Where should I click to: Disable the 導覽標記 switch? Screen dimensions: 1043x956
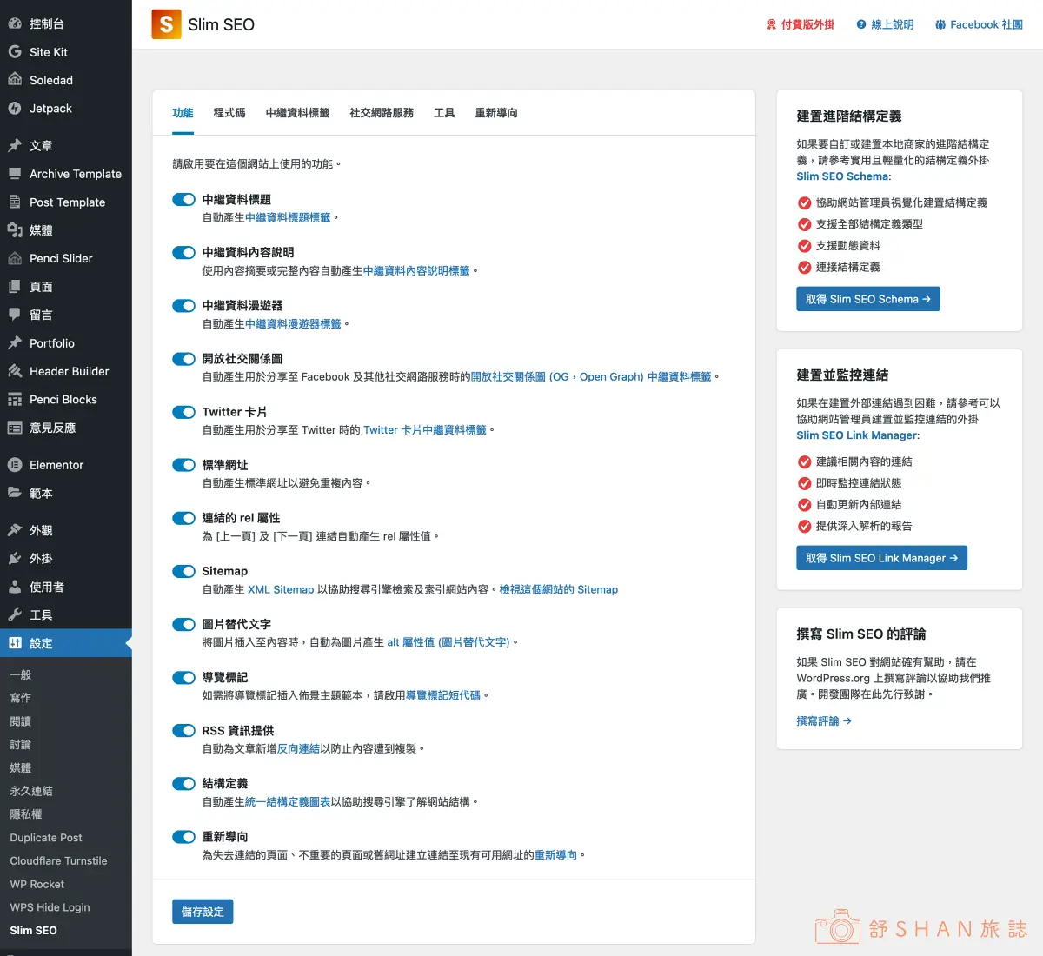click(x=183, y=677)
